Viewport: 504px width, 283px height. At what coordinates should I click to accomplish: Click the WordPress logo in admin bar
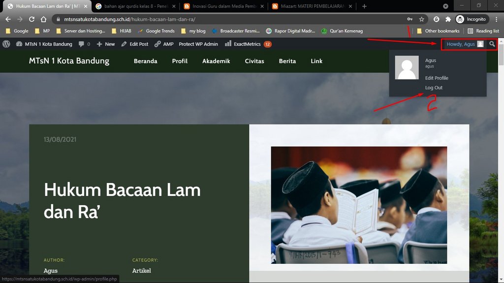pos(6,44)
